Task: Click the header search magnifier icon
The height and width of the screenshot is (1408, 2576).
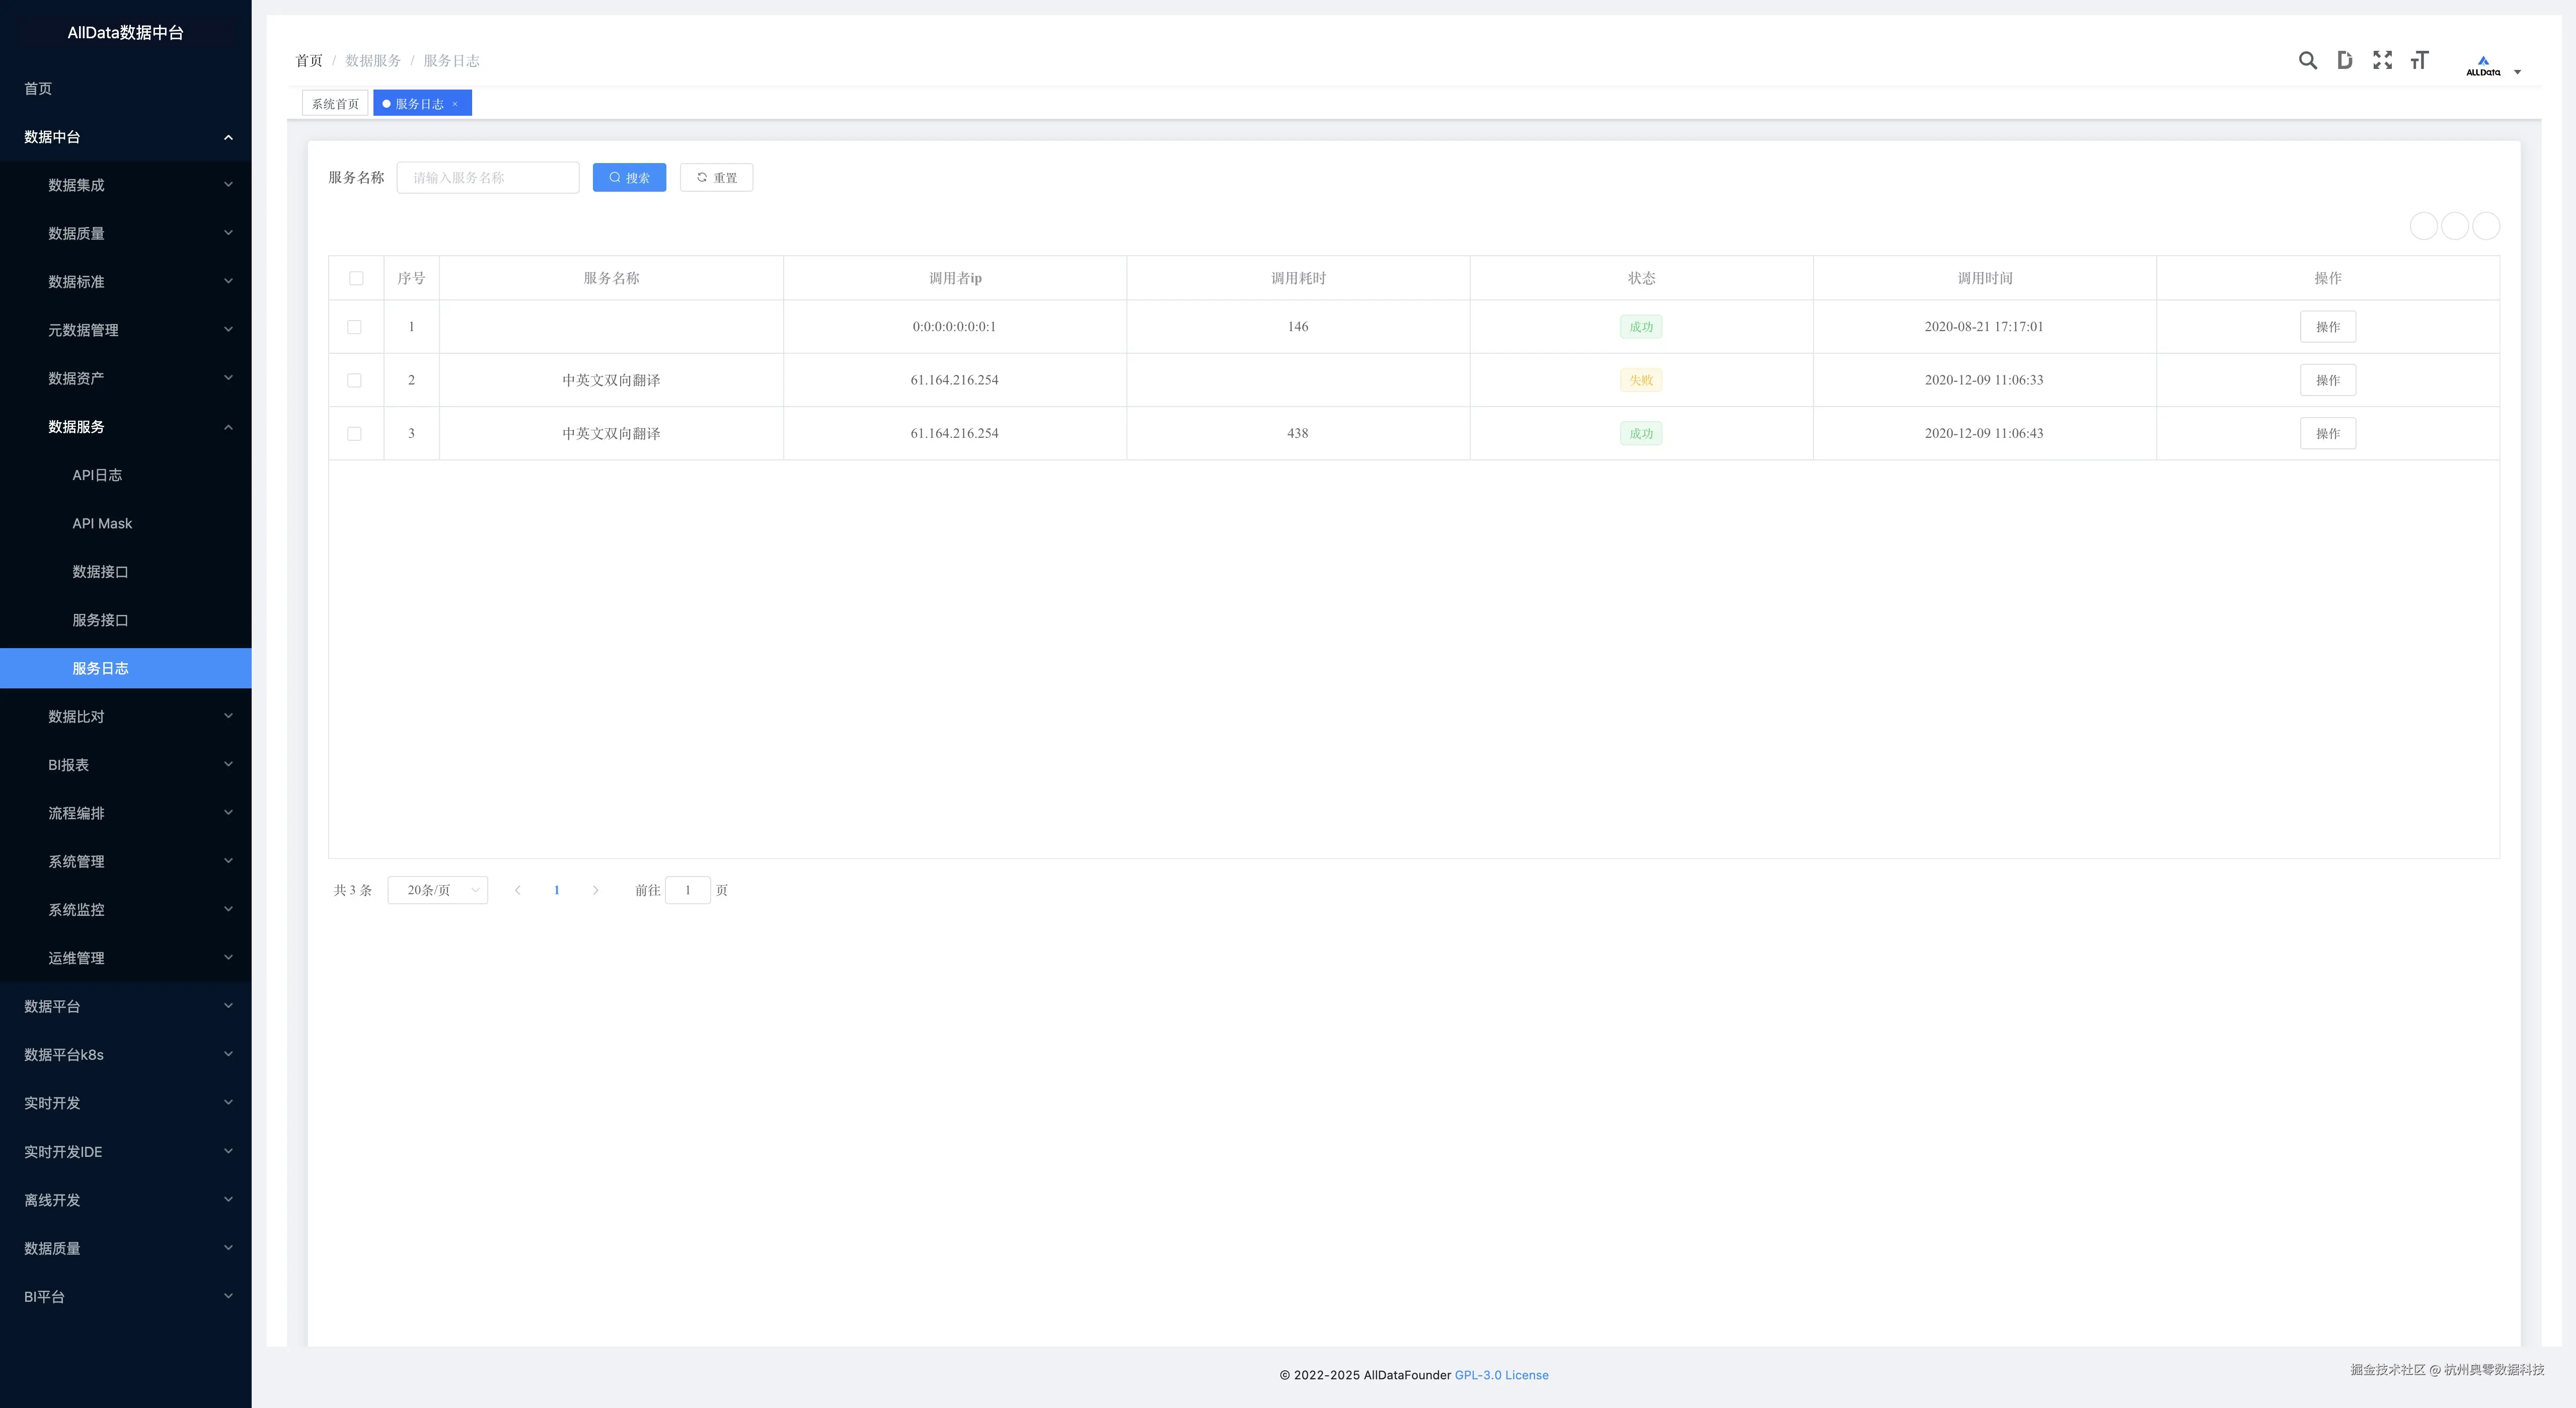Action: [2307, 60]
